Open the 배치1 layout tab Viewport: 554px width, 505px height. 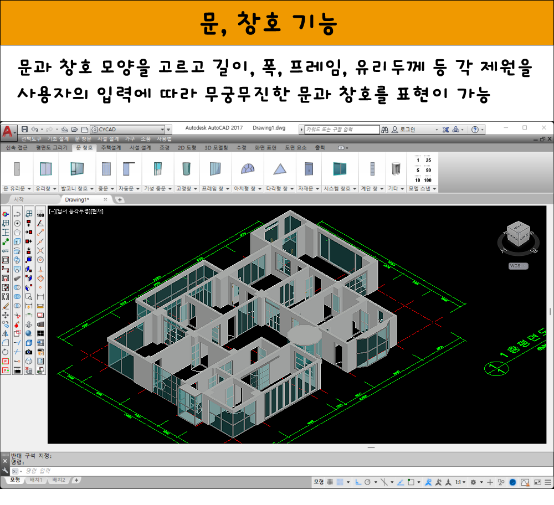[x=36, y=480]
